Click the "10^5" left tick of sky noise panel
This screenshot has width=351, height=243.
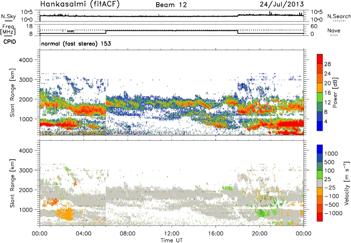[x=27, y=12]
